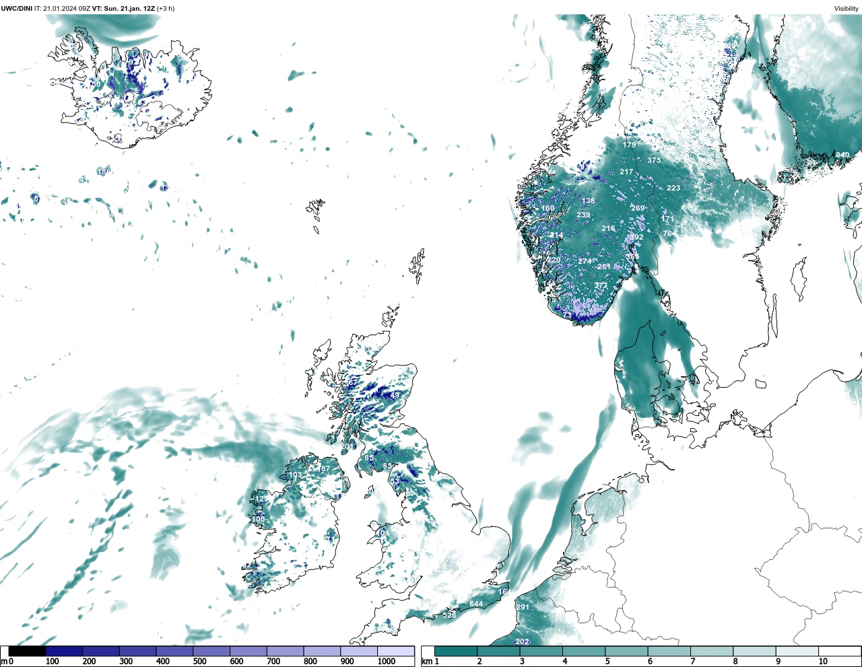Click the '5' tick label on km legend
Image resolution: width=862 pixels, height=667 pixels.
point(607,662)
